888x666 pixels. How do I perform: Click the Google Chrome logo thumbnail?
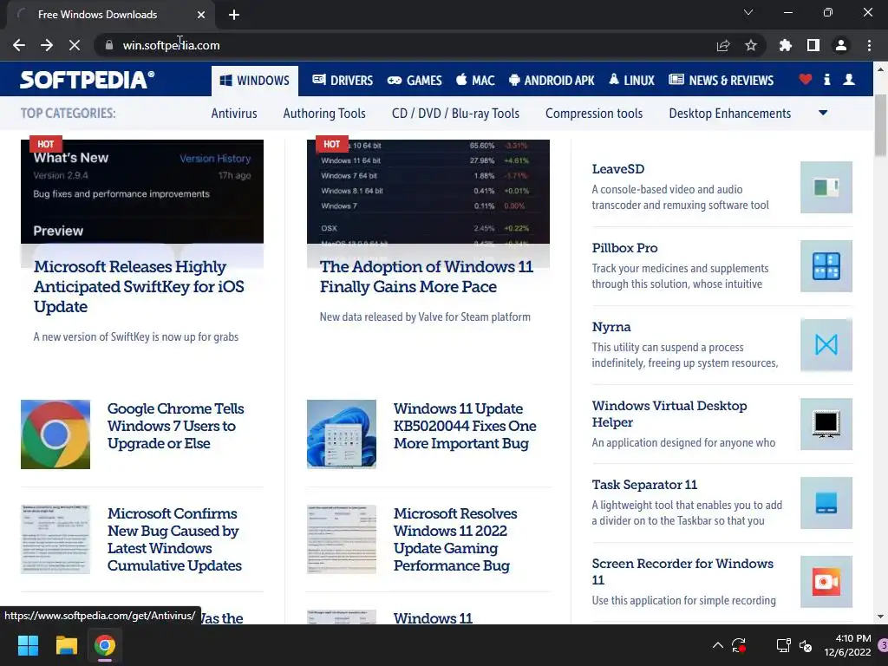(x=55, y=434)
